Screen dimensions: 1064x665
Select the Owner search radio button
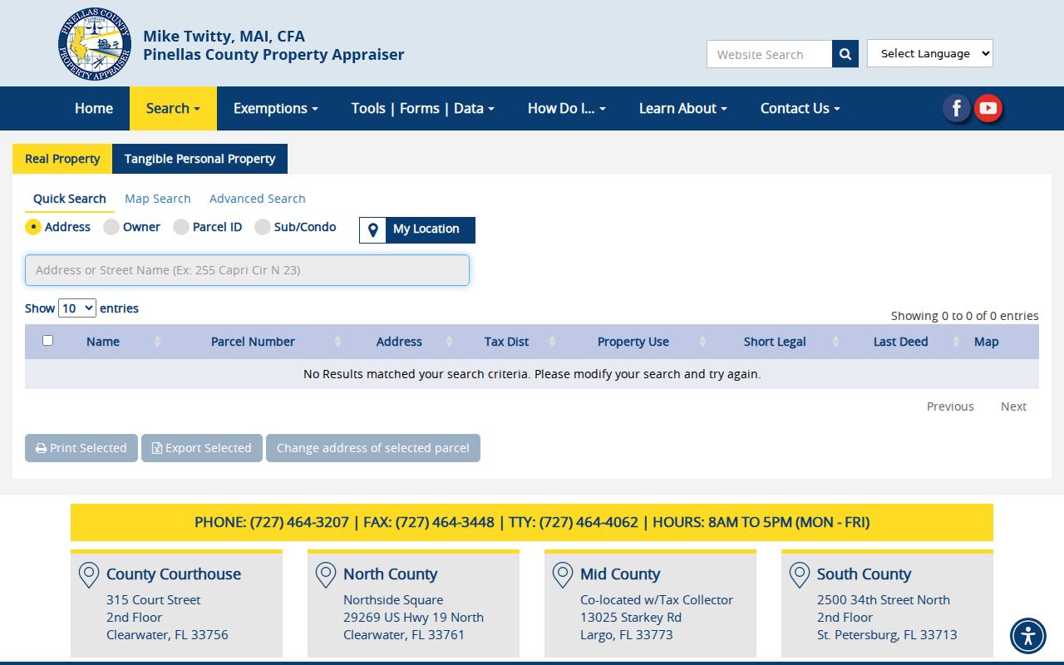[x=111, y=227]
